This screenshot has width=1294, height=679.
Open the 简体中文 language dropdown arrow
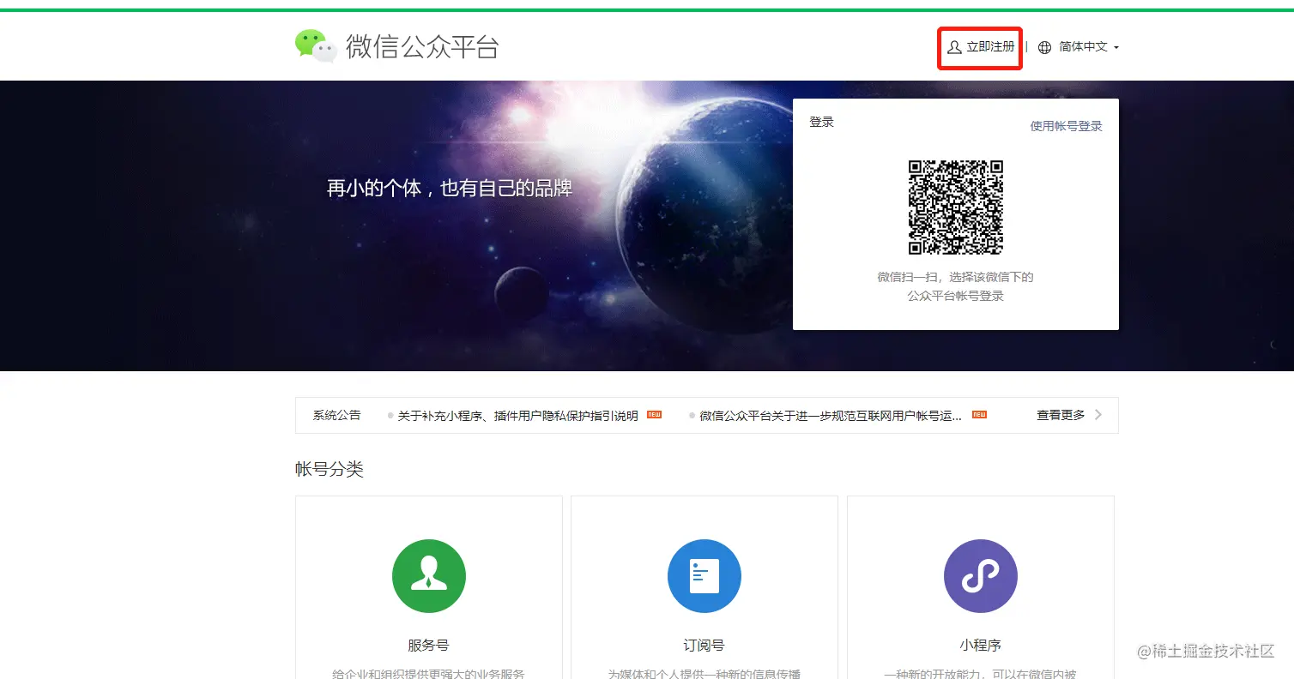pyautogui.click(x=1116, y=48)
